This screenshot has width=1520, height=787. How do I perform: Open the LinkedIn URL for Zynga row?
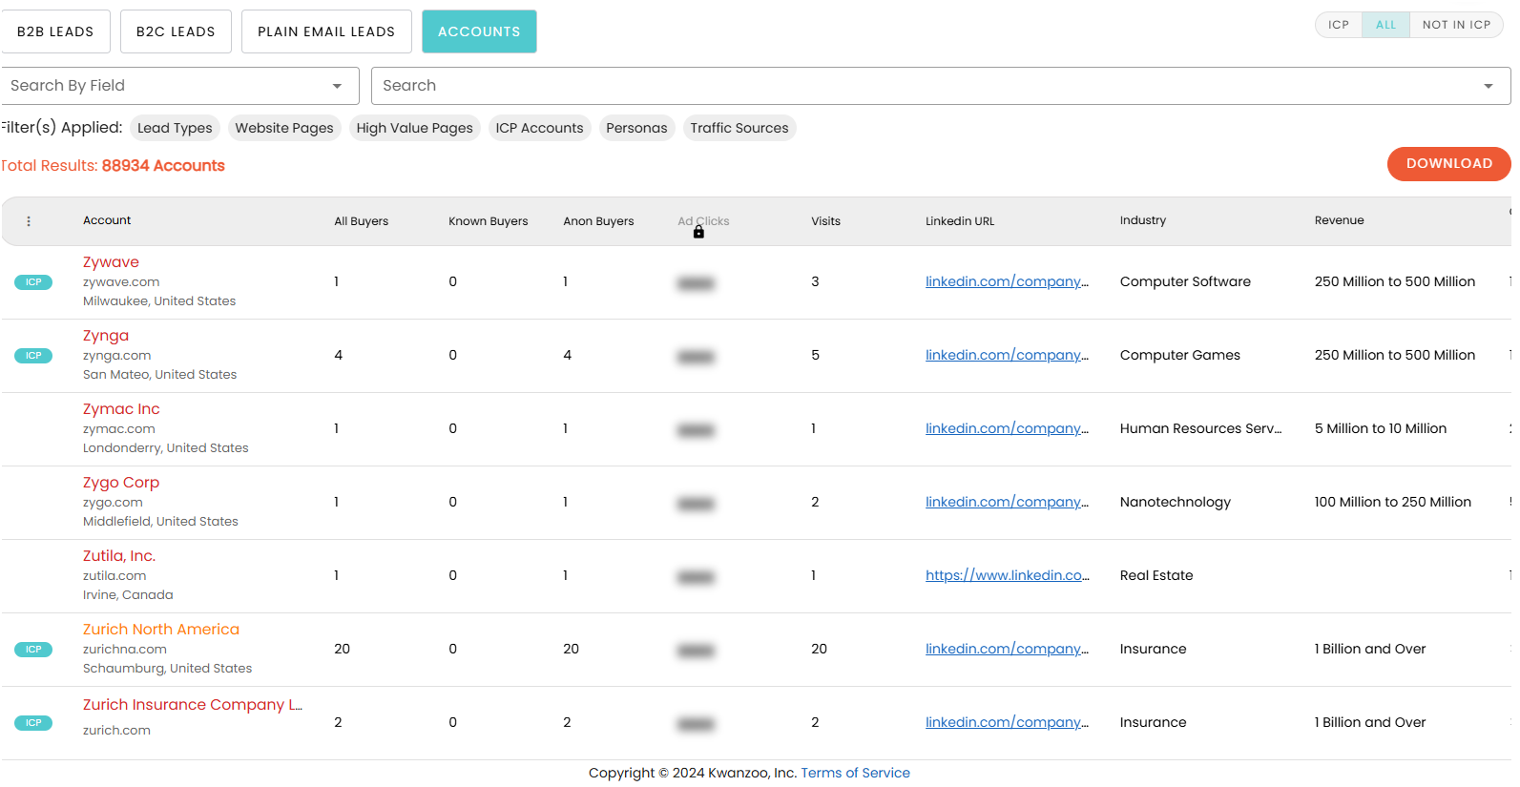1007,355
